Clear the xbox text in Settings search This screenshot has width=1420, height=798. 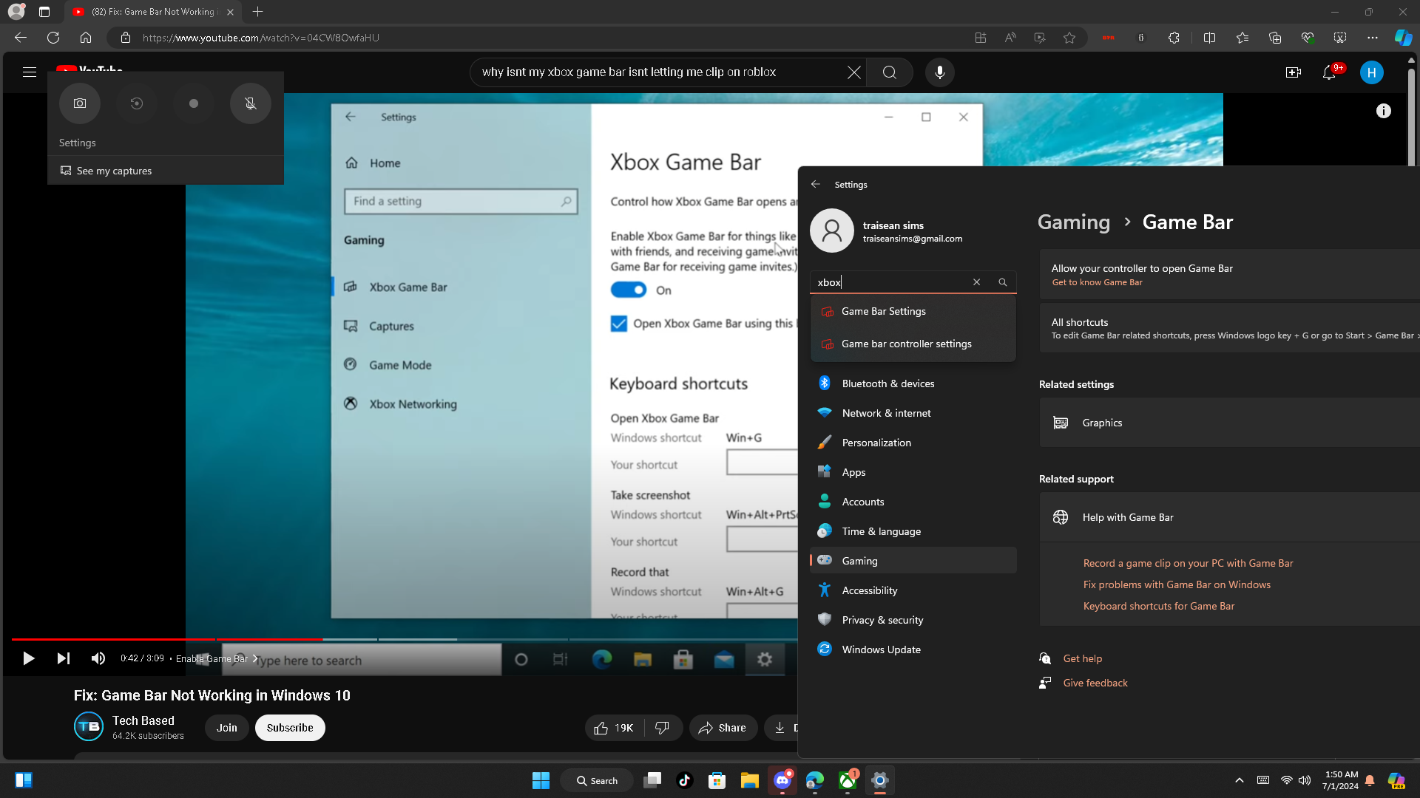pyautogui.click(x=977, y=282)
